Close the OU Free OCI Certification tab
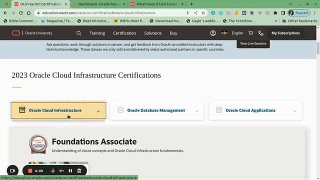This screenshot has height=180, width=320. click(x=65, y=4)
